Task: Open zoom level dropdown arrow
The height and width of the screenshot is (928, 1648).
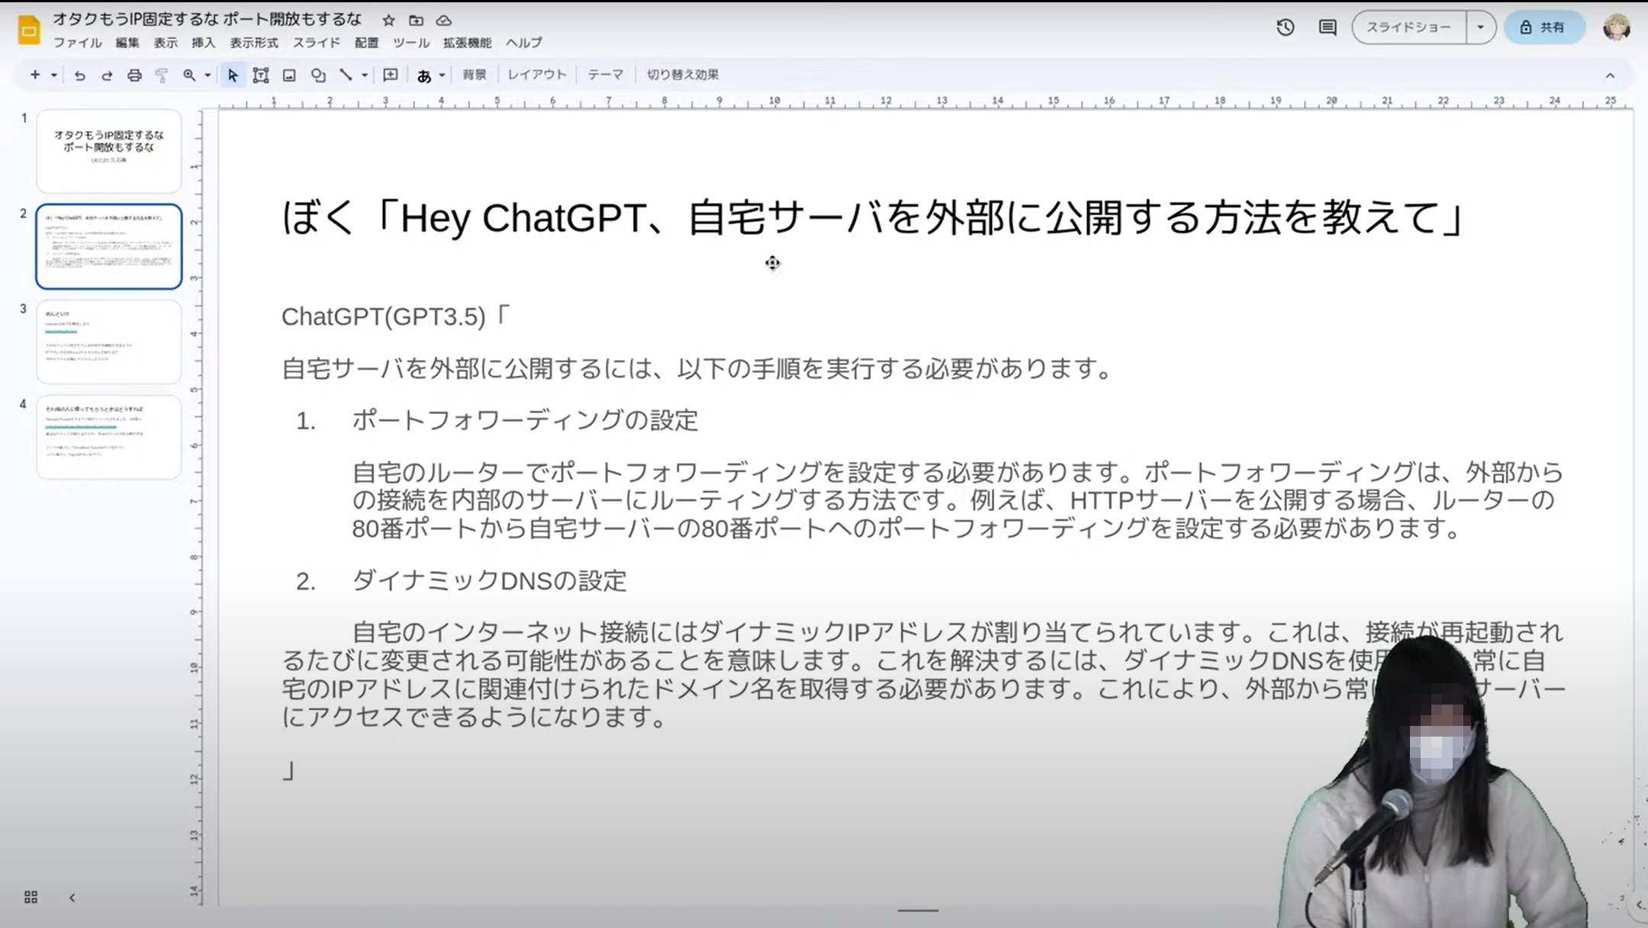Action: coord(208,75)
